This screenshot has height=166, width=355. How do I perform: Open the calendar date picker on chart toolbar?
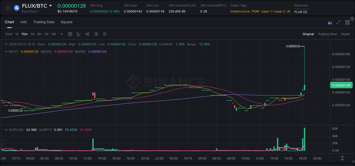coord(70,34)
